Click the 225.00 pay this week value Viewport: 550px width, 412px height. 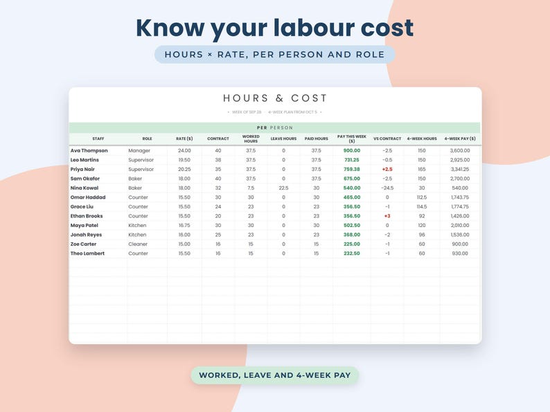[x=352, y=244]
